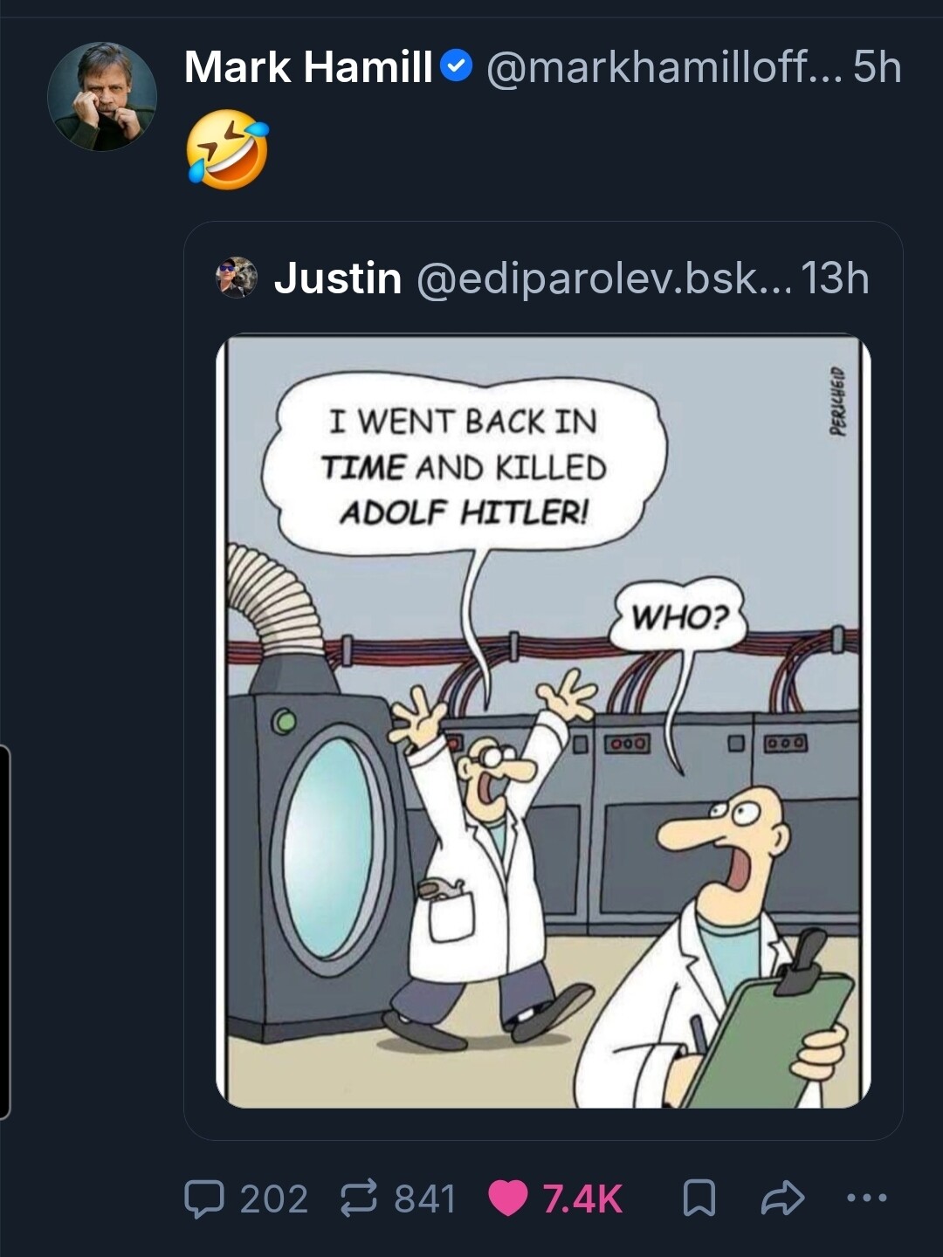View the 841 reposts count
This screenshot has width=943, height=1257.
[x=424, y=1199]
